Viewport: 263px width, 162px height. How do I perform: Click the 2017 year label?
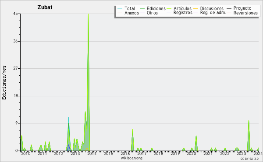(142, 153)
